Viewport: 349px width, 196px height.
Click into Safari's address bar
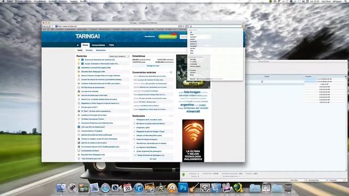coord(117,26)
